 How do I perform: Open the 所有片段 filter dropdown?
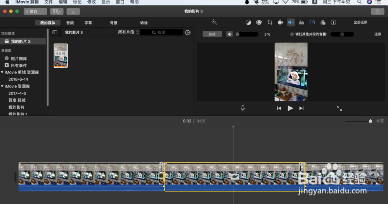coord(128,32)
